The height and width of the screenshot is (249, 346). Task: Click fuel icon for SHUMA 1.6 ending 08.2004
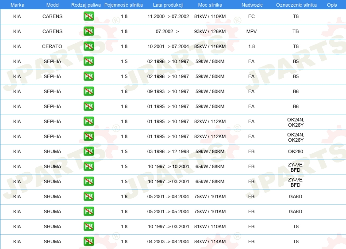pos(88,196)
